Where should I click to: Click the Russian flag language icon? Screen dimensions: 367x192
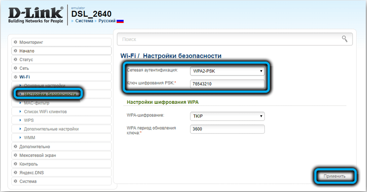tap(120, 21)
